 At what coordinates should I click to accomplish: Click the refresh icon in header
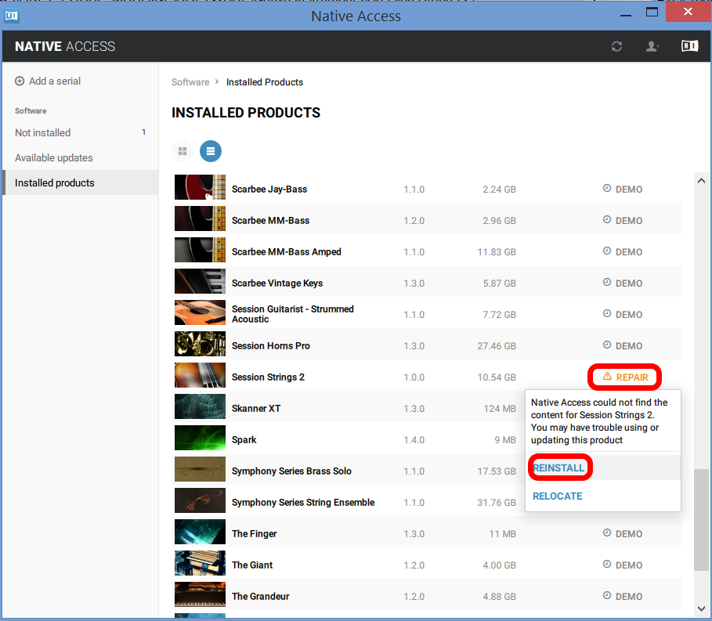616,46
